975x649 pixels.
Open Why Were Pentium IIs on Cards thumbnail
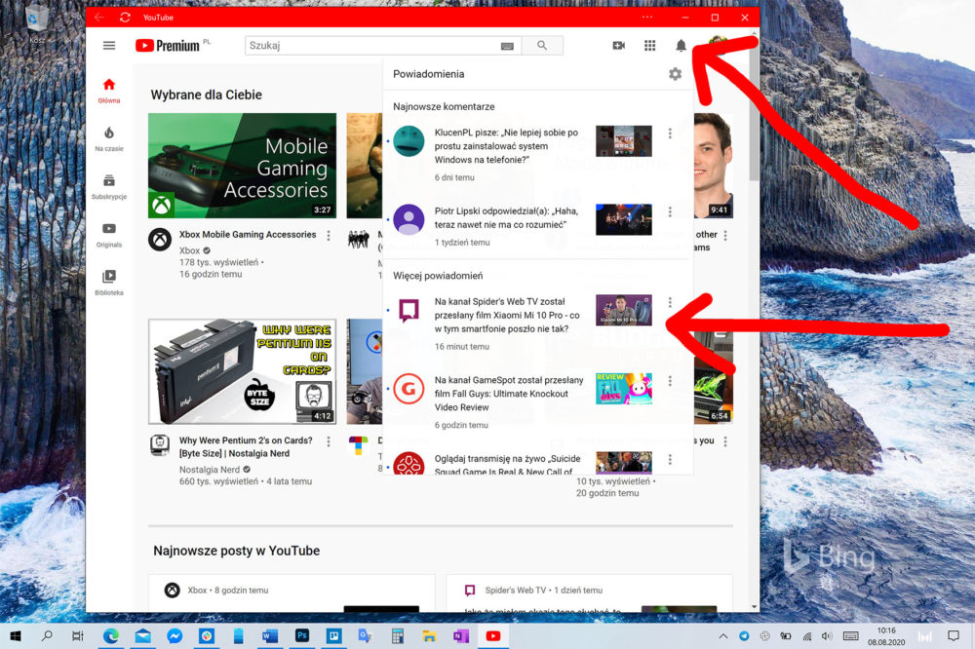point(242,371)
